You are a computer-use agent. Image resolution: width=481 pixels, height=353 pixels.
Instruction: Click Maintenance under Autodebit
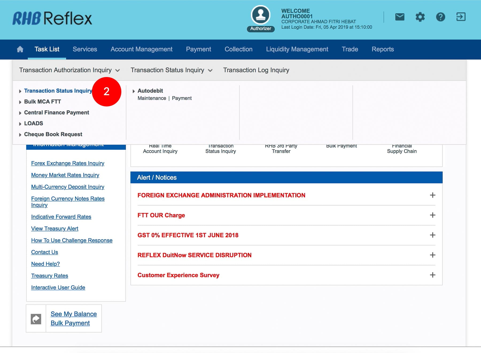(x=152, y=98)
